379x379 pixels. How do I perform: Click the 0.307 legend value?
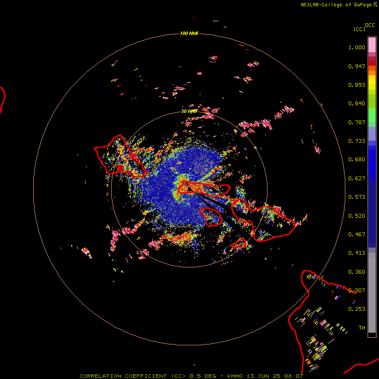click(357, 291)
